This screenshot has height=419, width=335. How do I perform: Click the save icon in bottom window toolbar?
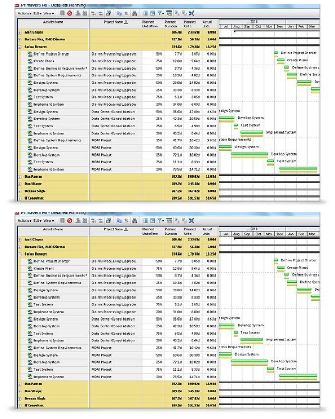pyautogui.click(x=62, y=220)
